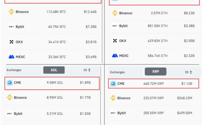Click the Exchanges column header in the SOL table
The image size is (202, 125).
pos(14,70)
